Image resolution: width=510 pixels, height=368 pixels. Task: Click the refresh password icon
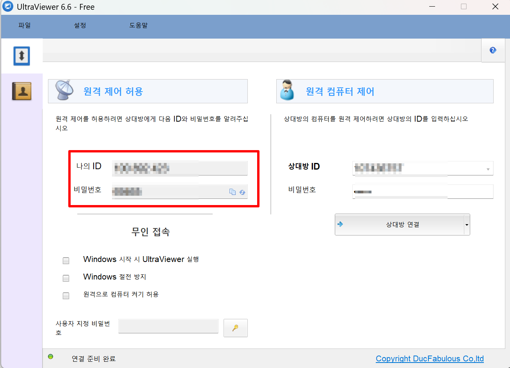[242, 192]
